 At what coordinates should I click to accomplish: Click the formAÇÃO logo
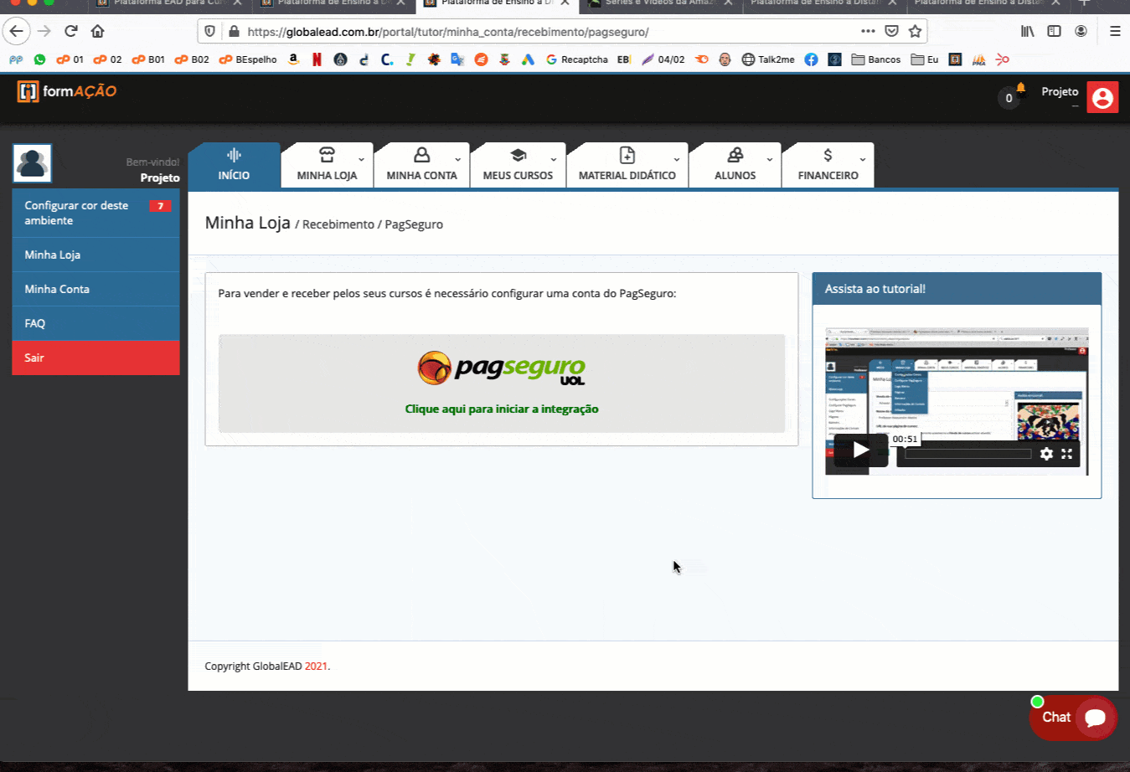[x=67, y=91]
